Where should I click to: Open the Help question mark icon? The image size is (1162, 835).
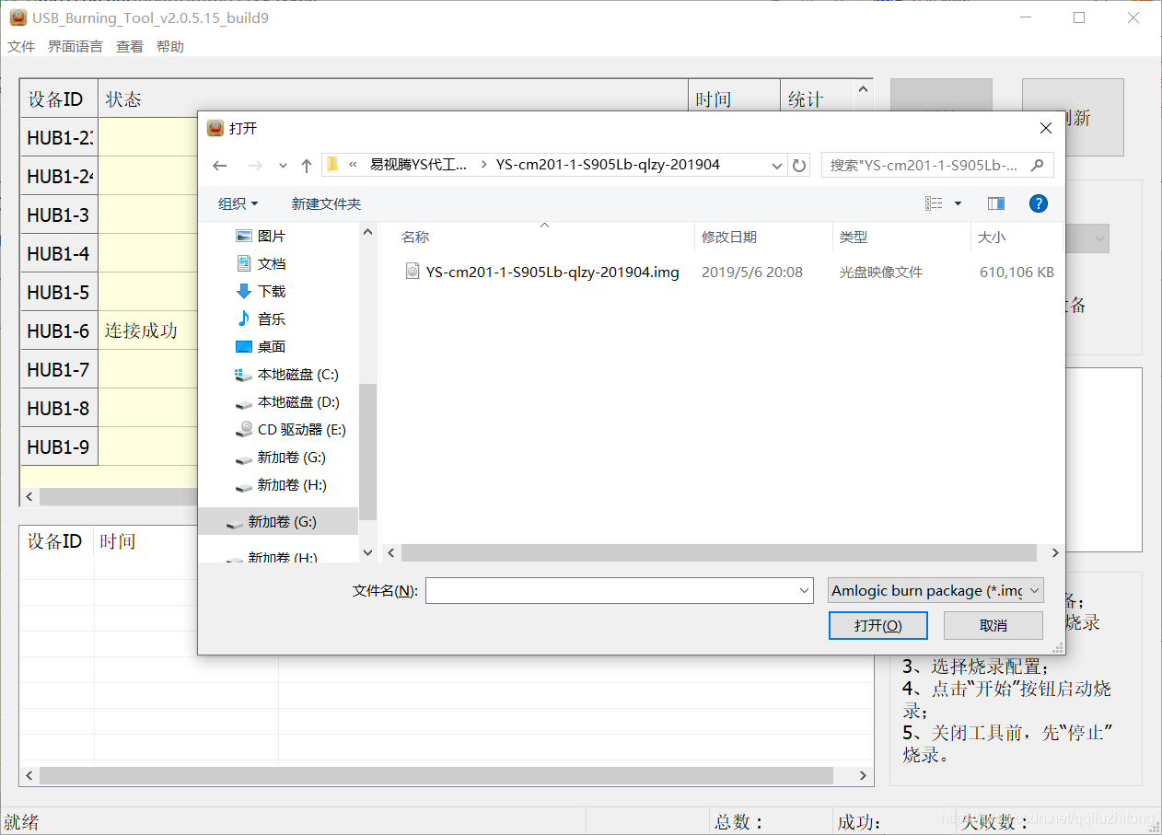1038,203
